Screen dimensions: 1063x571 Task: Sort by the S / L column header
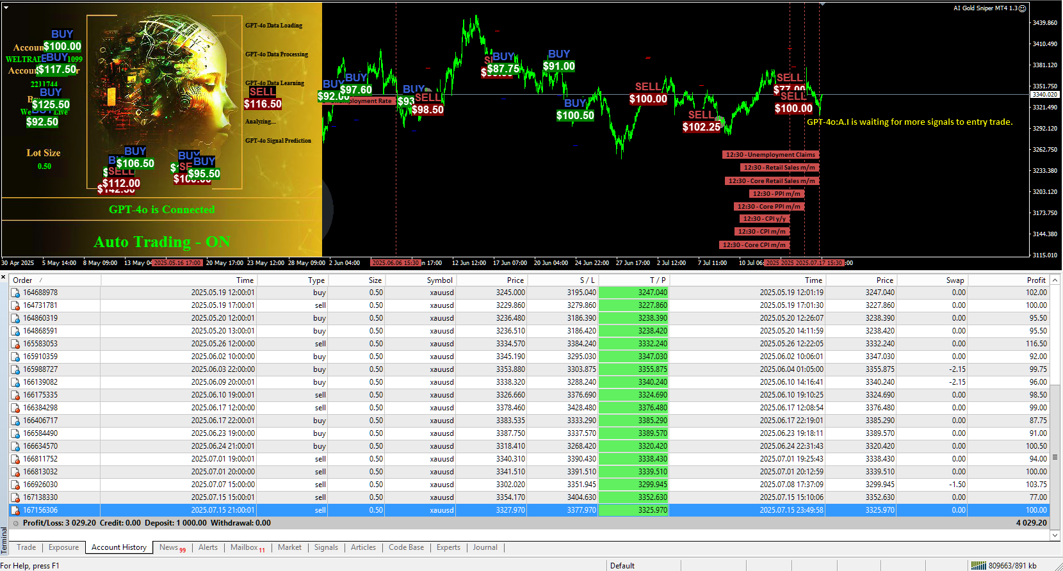pyautogui.click(x=562, y=280)
